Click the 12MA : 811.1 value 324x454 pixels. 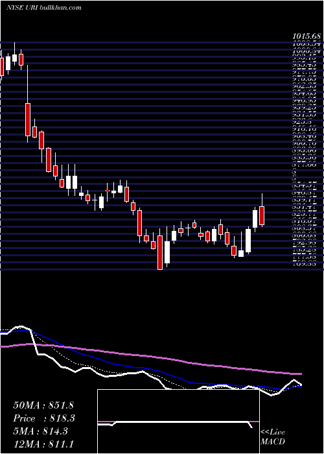pyautogui.click(x=43, y=444)
